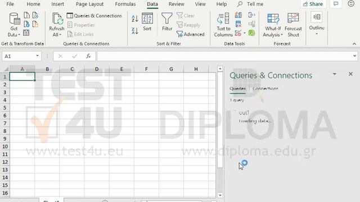Click the Name Box showing A1
360x202 pixels.
(19, 56)
